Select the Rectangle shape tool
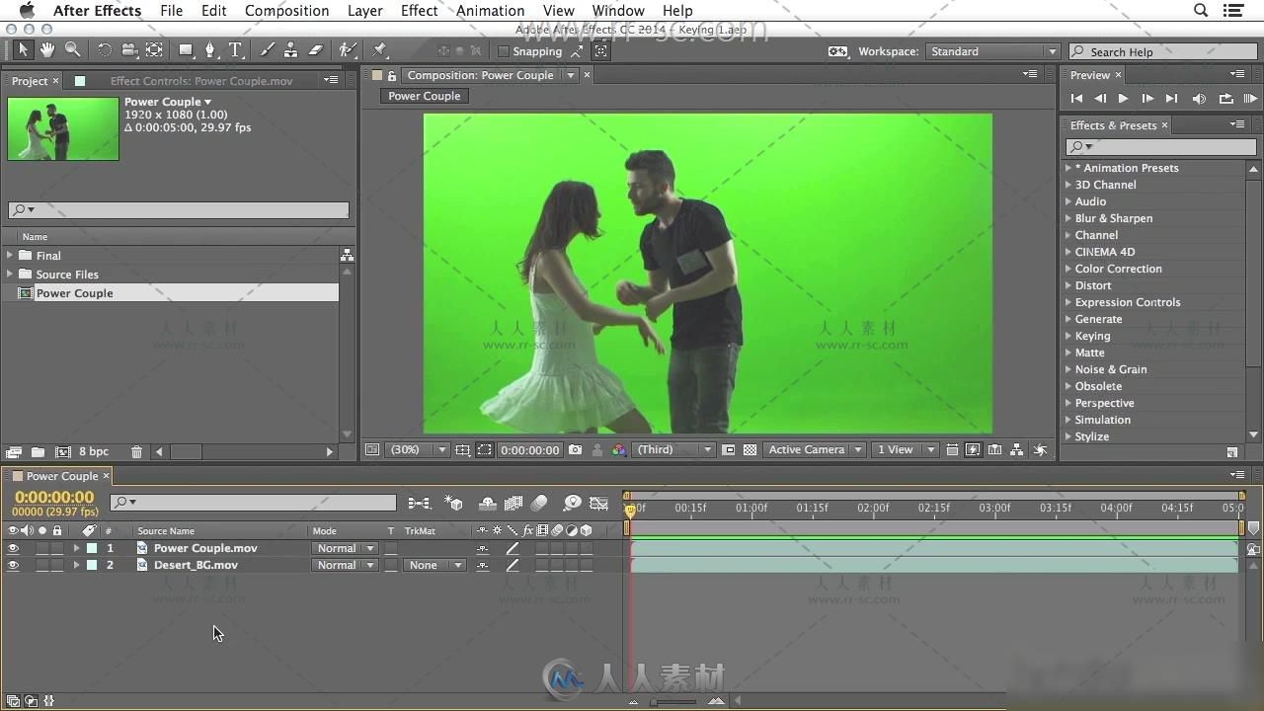The width and height of the screenshot is (1264, 711). [x=186, y=50]
